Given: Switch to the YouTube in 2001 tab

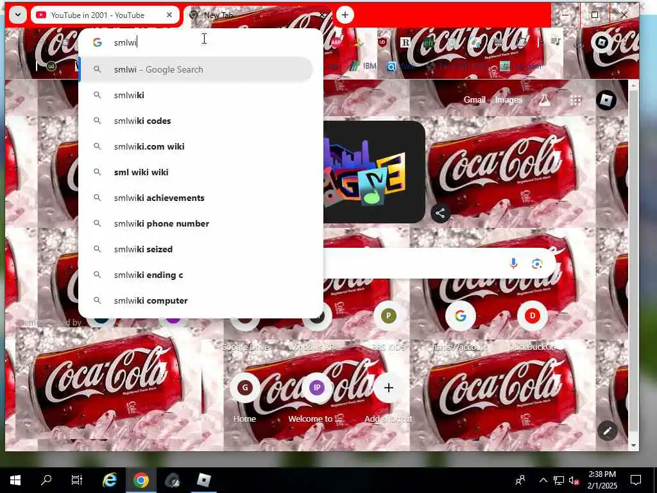Looking at the screenshot, I should click(105, 15).
